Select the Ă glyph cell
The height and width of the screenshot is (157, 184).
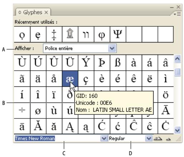tap(38, 126)
